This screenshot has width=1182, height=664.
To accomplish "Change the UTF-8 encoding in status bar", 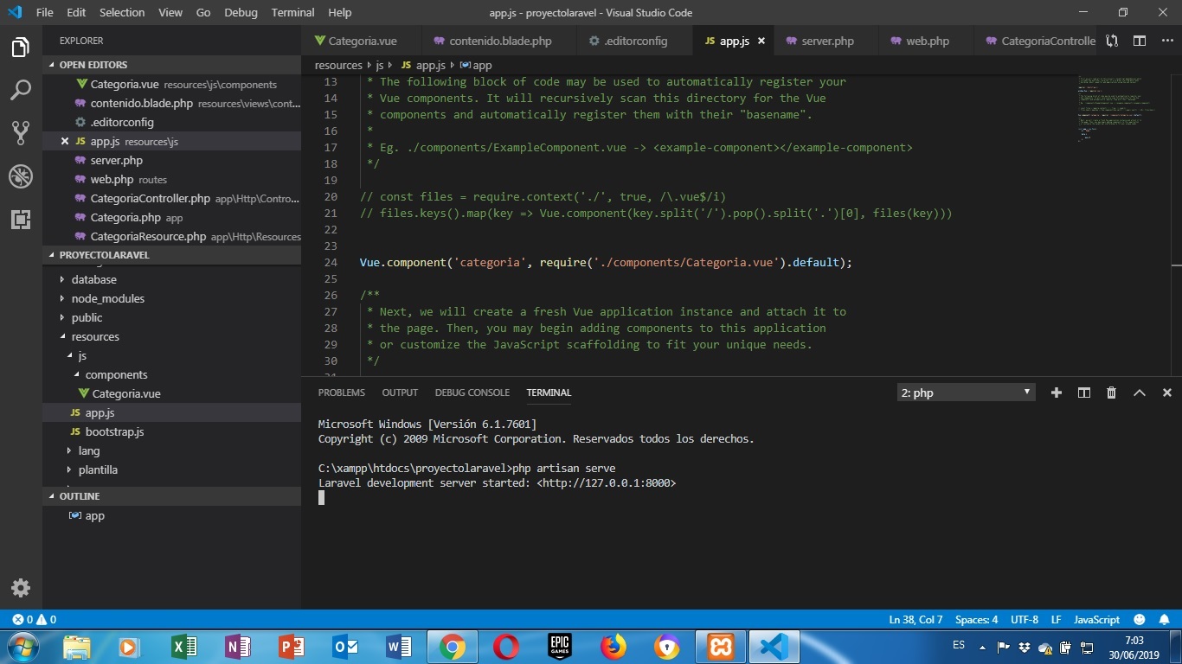I will pyautogui.click(x=1024, y=620).
